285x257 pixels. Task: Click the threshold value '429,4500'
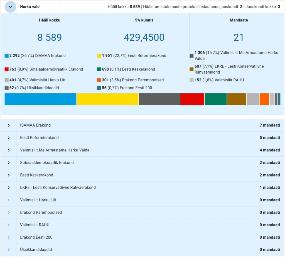[x=144, y=38]
